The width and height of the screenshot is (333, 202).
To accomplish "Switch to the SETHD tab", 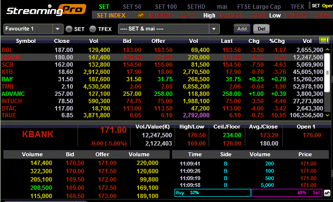I will pos(196,6).
